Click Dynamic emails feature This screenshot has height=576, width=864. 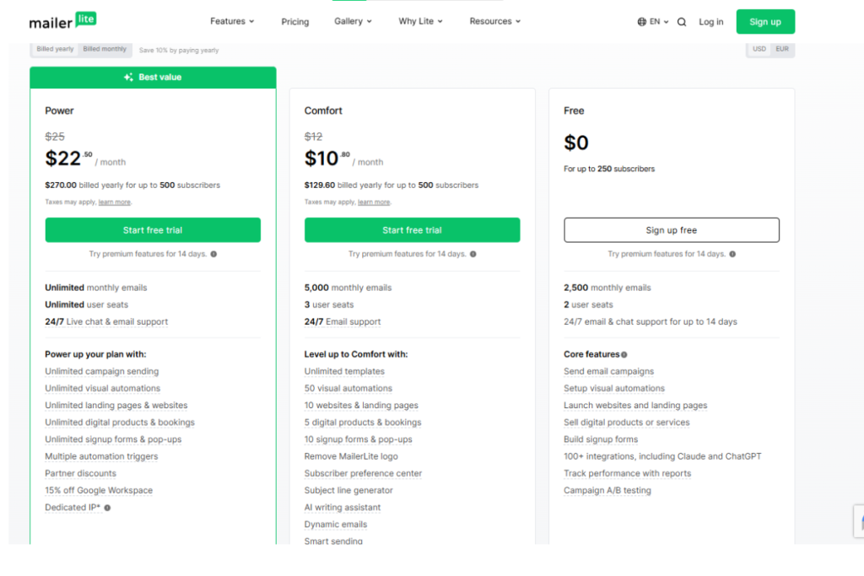pos(336,525)
